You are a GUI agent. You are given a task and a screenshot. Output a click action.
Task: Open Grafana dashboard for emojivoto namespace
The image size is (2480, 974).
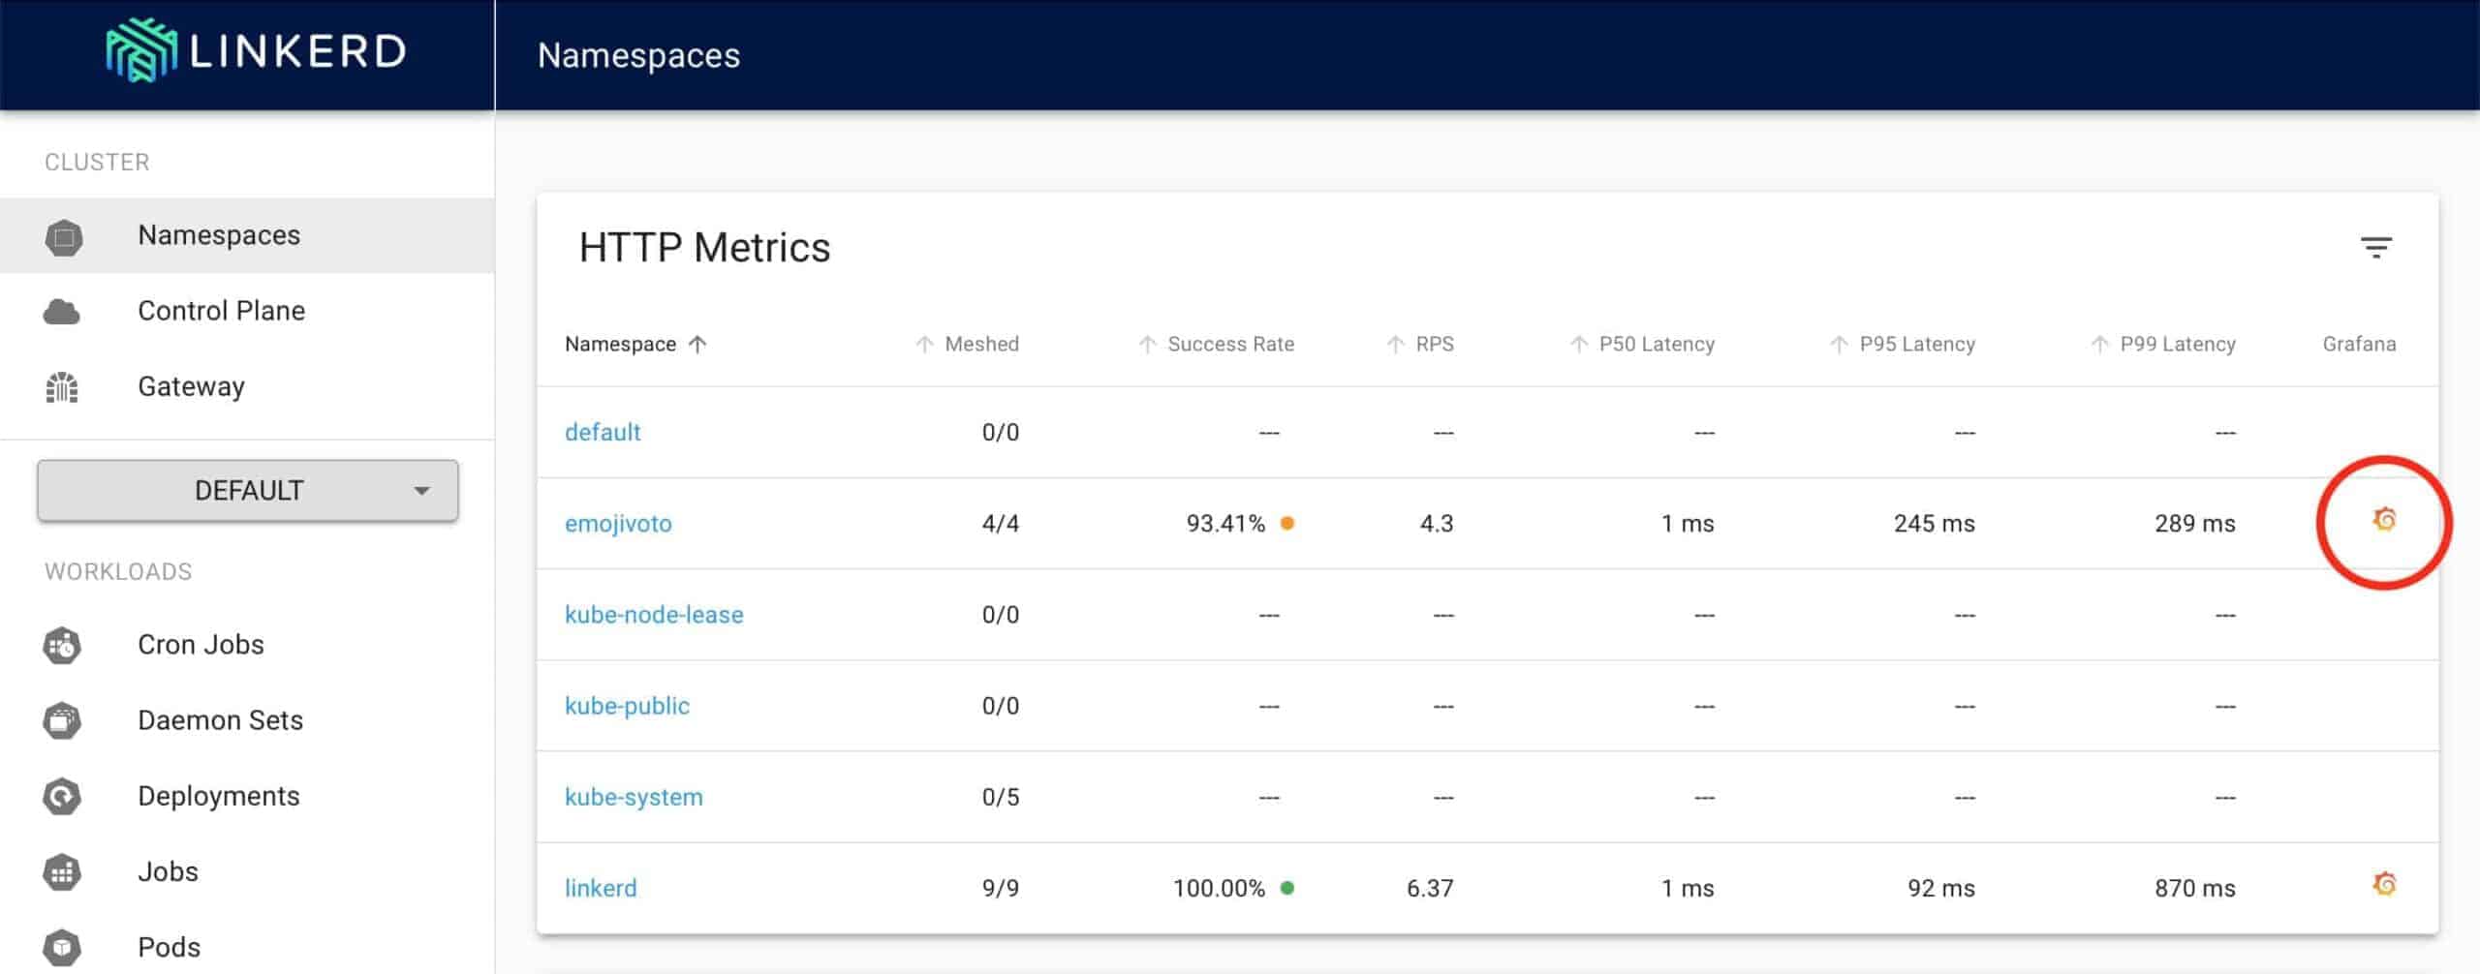click(x=2384, y=521)
